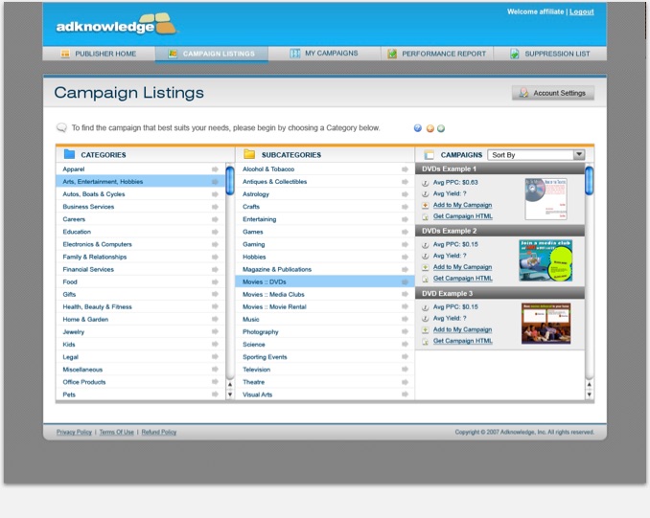Click the Get HTML icon in DVDs Example 1

tap(425, 217)
